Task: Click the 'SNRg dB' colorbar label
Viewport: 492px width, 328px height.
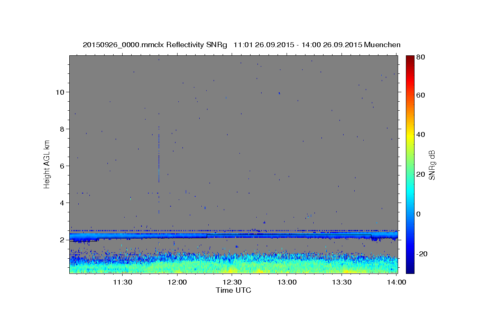Action: coord(432,165)
